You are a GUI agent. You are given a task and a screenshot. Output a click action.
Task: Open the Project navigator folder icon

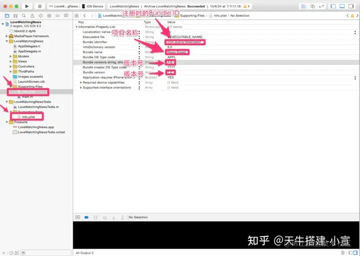[7, 15]
